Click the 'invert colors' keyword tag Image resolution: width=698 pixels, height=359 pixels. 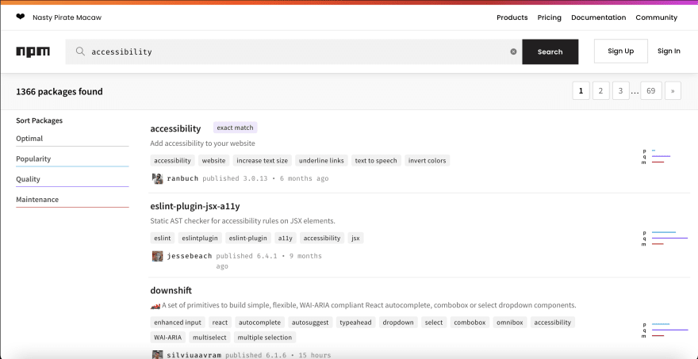click(427, 161)
